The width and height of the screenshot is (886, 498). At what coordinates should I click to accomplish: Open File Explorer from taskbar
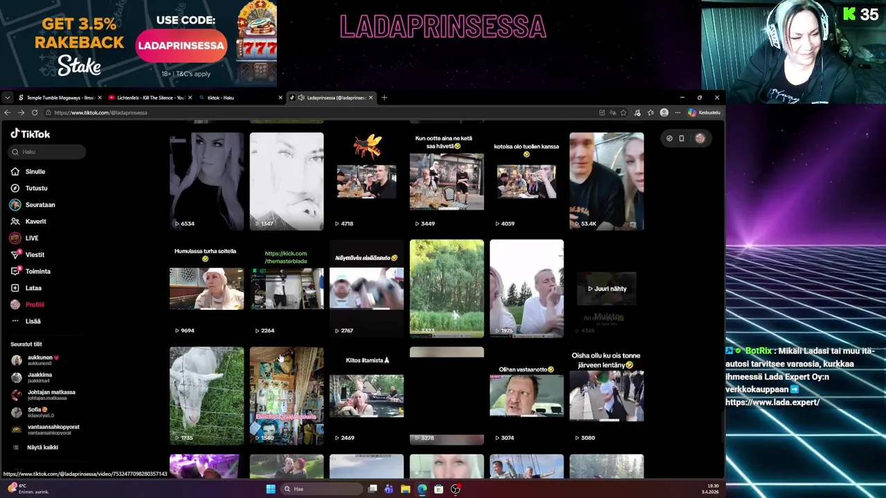[405, 489]
